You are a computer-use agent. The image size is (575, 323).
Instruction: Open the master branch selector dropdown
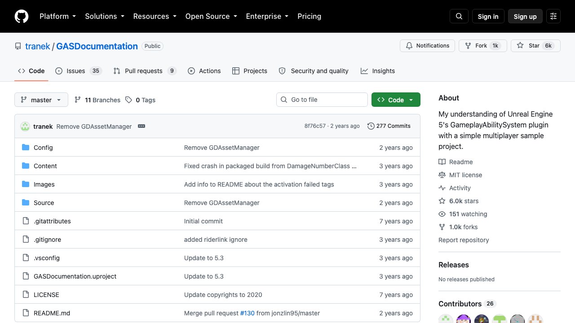41,100
